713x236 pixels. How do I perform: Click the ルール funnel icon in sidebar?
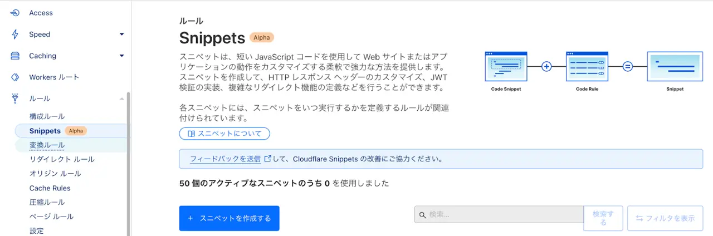[x=16, y=99]
